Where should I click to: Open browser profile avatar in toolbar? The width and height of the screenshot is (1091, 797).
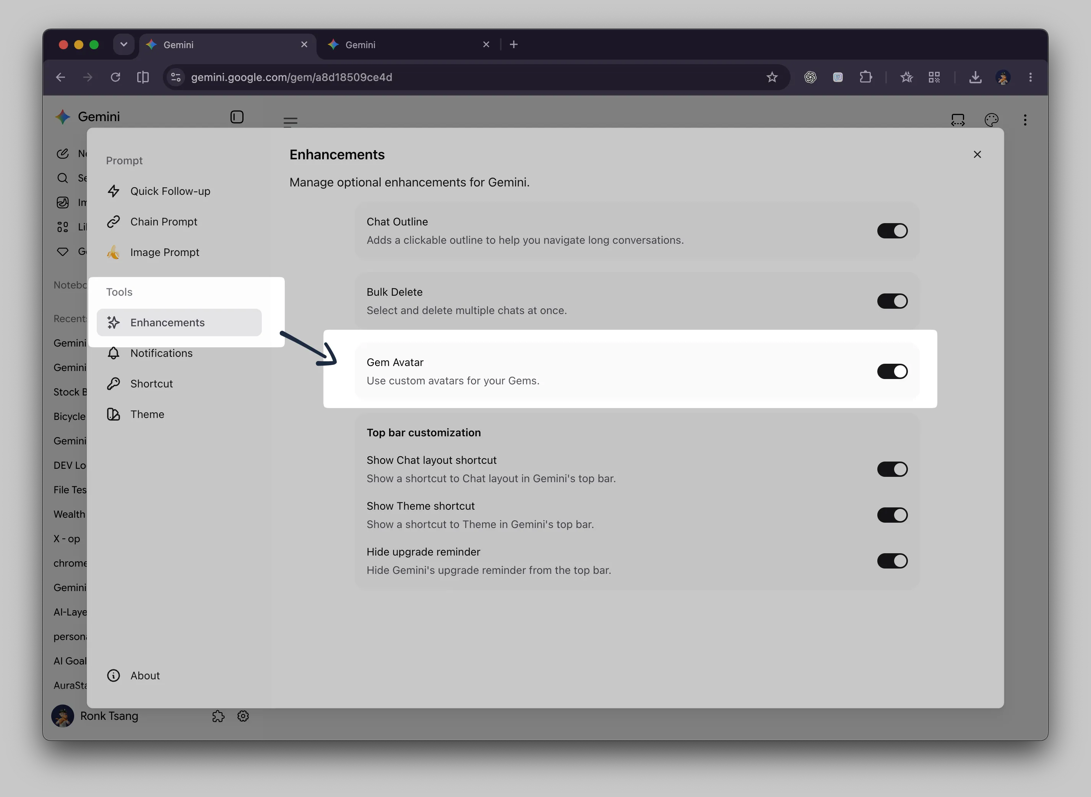pyautogui.click(x=1003, y=77)
